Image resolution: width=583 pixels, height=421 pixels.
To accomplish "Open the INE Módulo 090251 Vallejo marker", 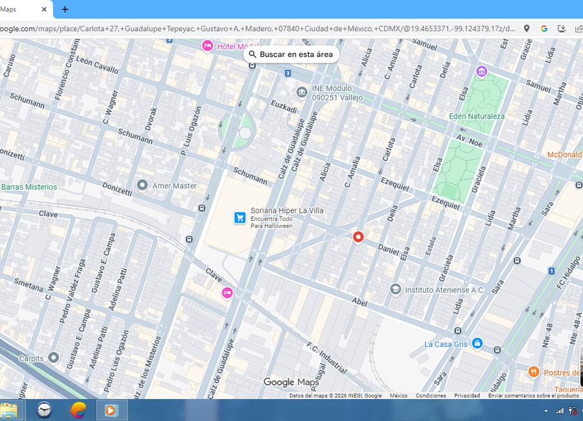I will (x=301, y=92).
